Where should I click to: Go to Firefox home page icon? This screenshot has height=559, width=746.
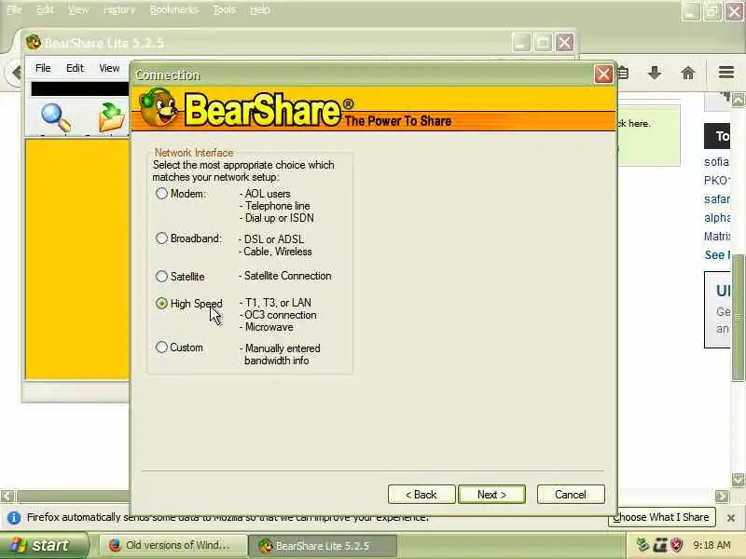click(x=688, y=73)
